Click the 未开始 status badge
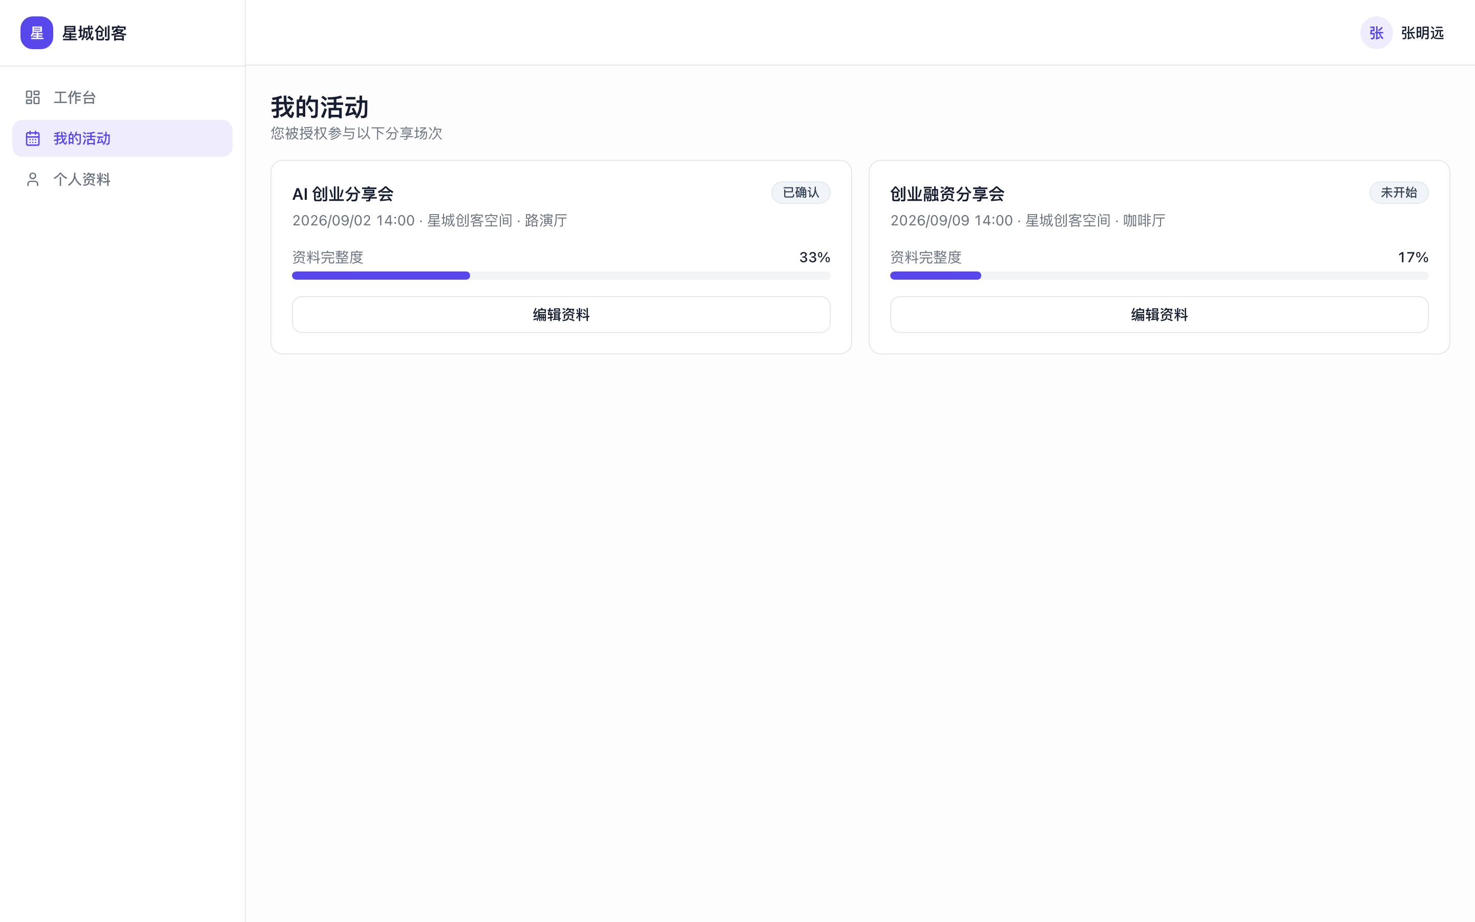Screen dimensions: 1475x922 pyautogui.click(x=1399, y=193)
